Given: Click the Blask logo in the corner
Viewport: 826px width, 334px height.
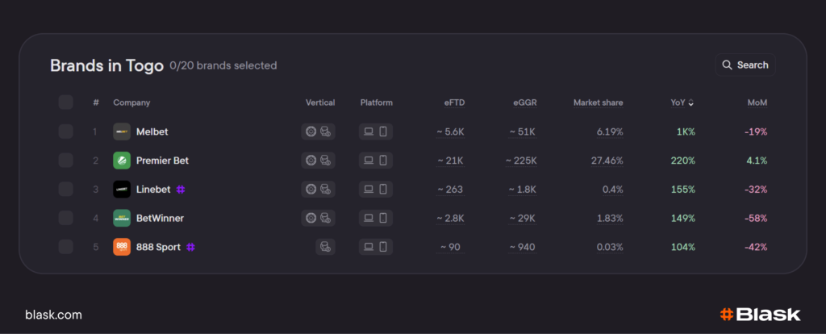Looking at the screenshot, I should (760, 315).
